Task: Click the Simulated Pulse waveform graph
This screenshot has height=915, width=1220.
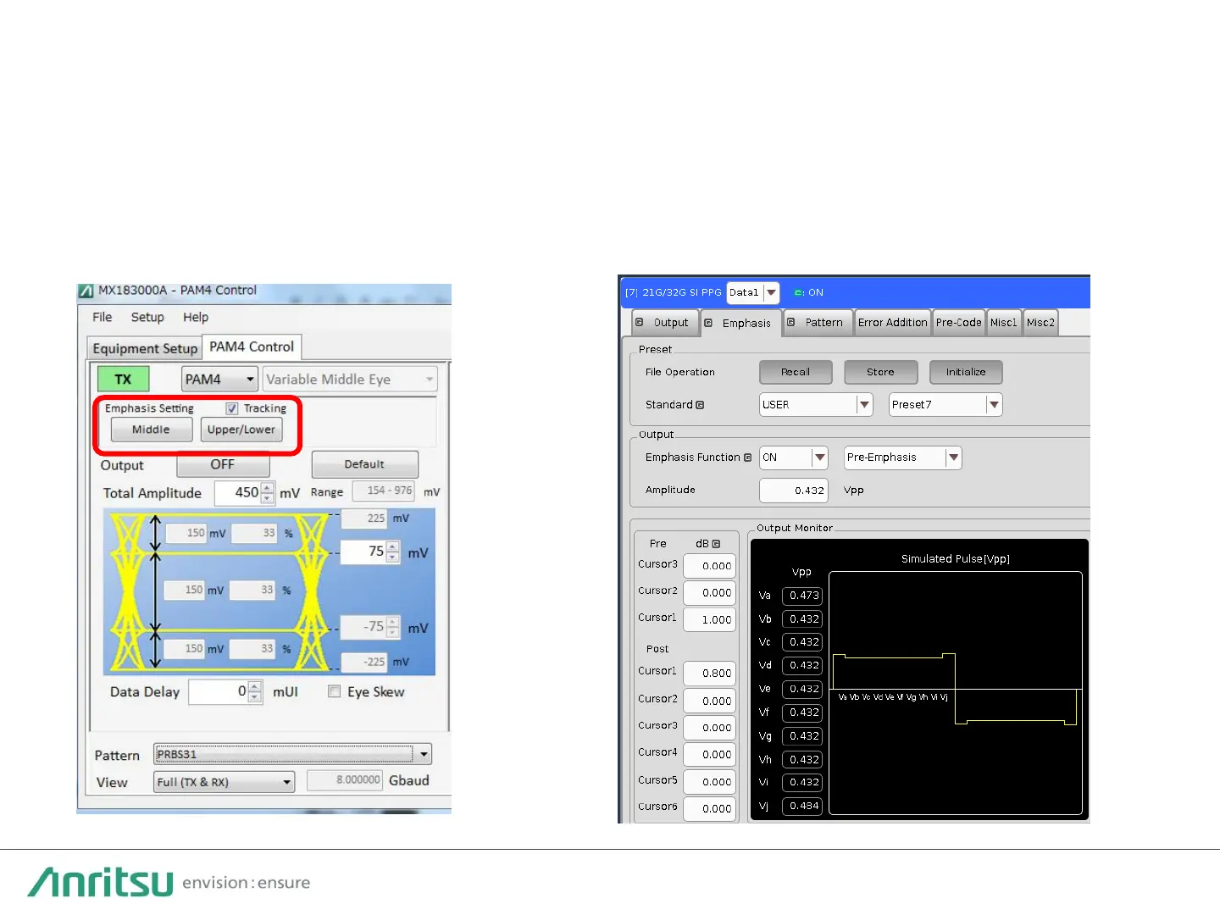Action: click(x=956, y=693)
